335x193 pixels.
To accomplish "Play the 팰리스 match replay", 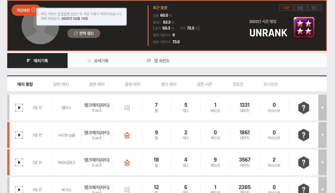I will (19, 107).
